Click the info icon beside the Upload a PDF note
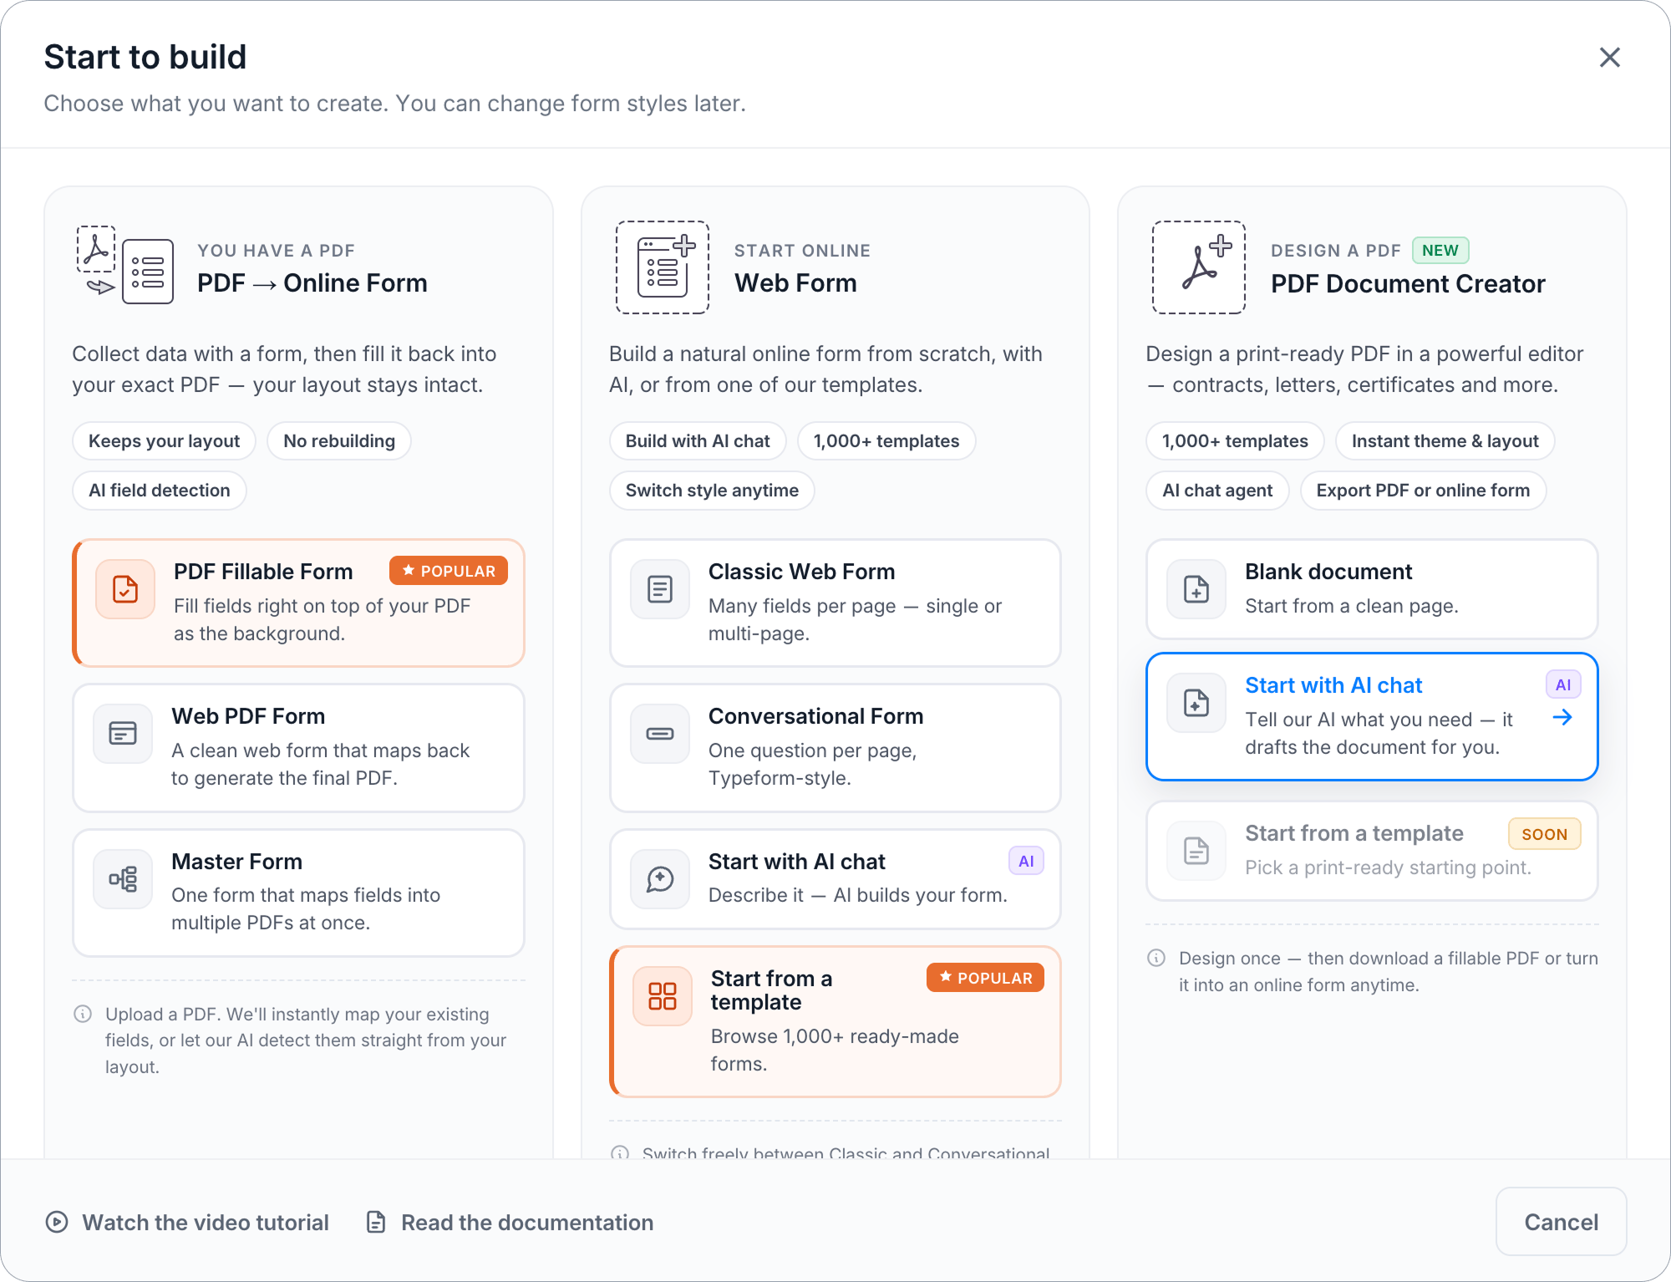Image resolution: width=1671 pixels, height=1282 pixels. [x=83, y=1014]
